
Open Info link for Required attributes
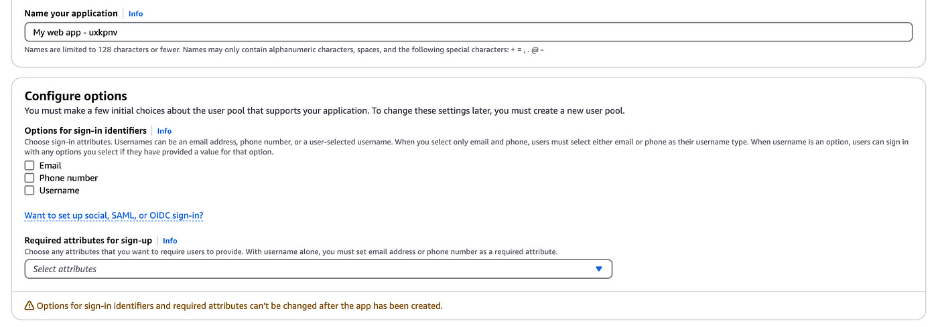[170, 241]
